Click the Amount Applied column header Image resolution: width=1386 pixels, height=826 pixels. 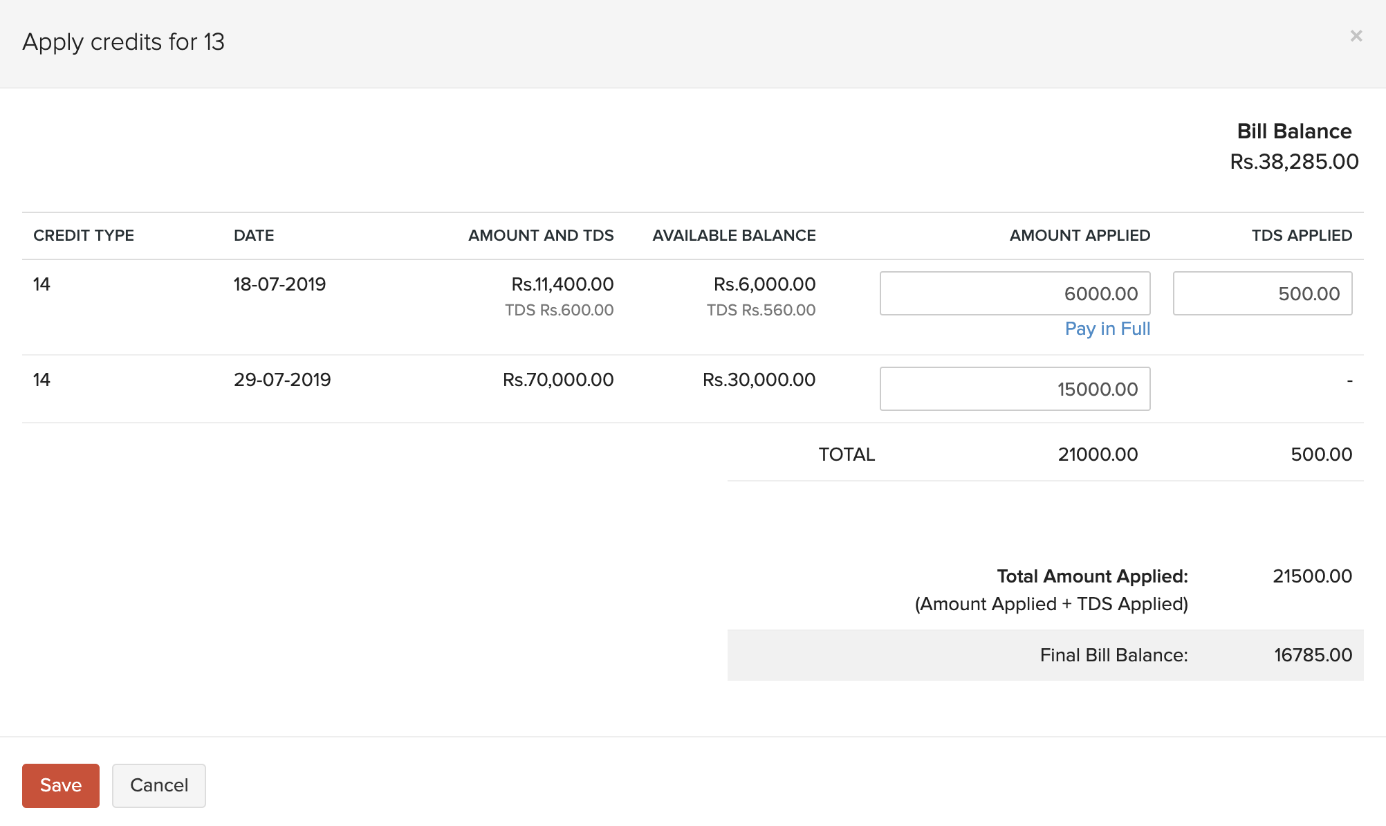(1080, 235)
